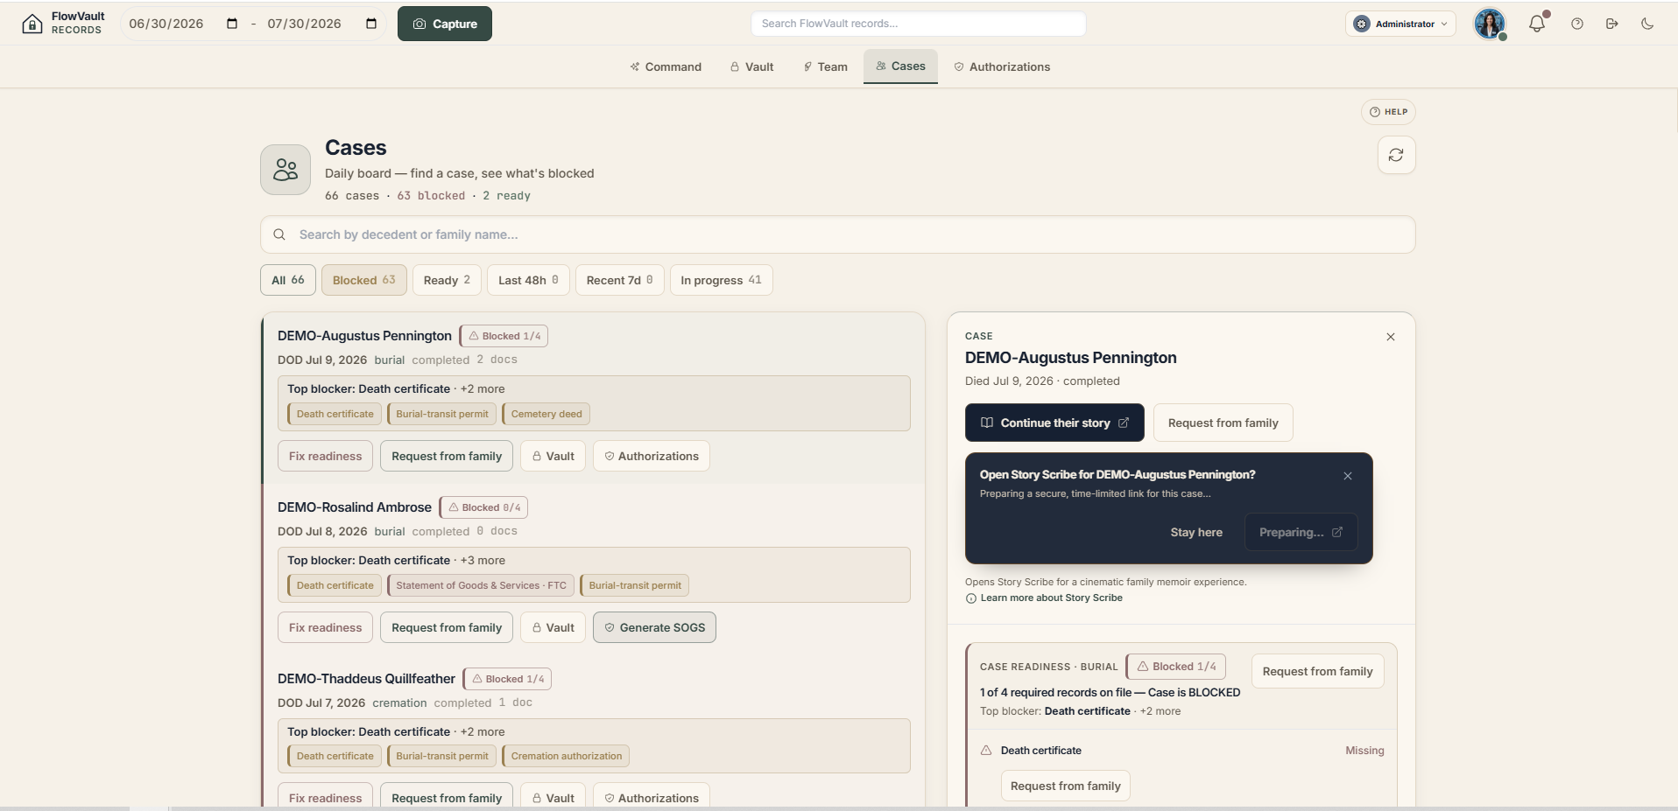Select the All 66 filter chip

288,280
